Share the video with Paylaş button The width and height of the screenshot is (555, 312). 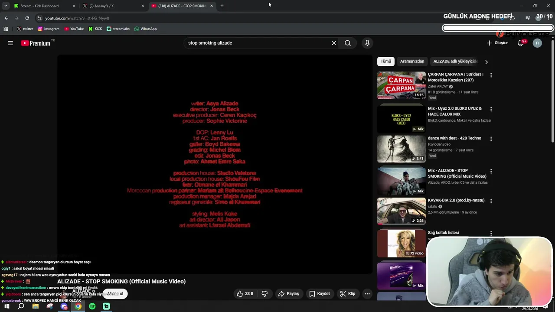[x=288, y=293]
